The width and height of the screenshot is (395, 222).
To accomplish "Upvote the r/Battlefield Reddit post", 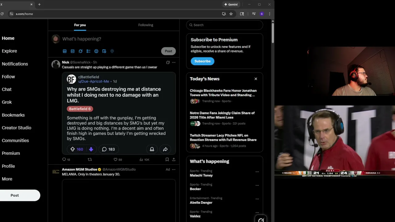I will click(73, 149).
